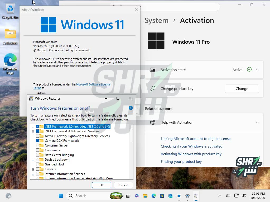This screenshot has height=202, width=270.
Task: Open network status tray icon
Action: (236, 196)
